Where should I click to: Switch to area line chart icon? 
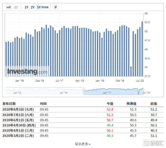point(16,7)
